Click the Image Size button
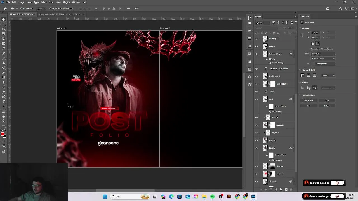The width and height of the screenshot is (358, 201). [308, 100]
